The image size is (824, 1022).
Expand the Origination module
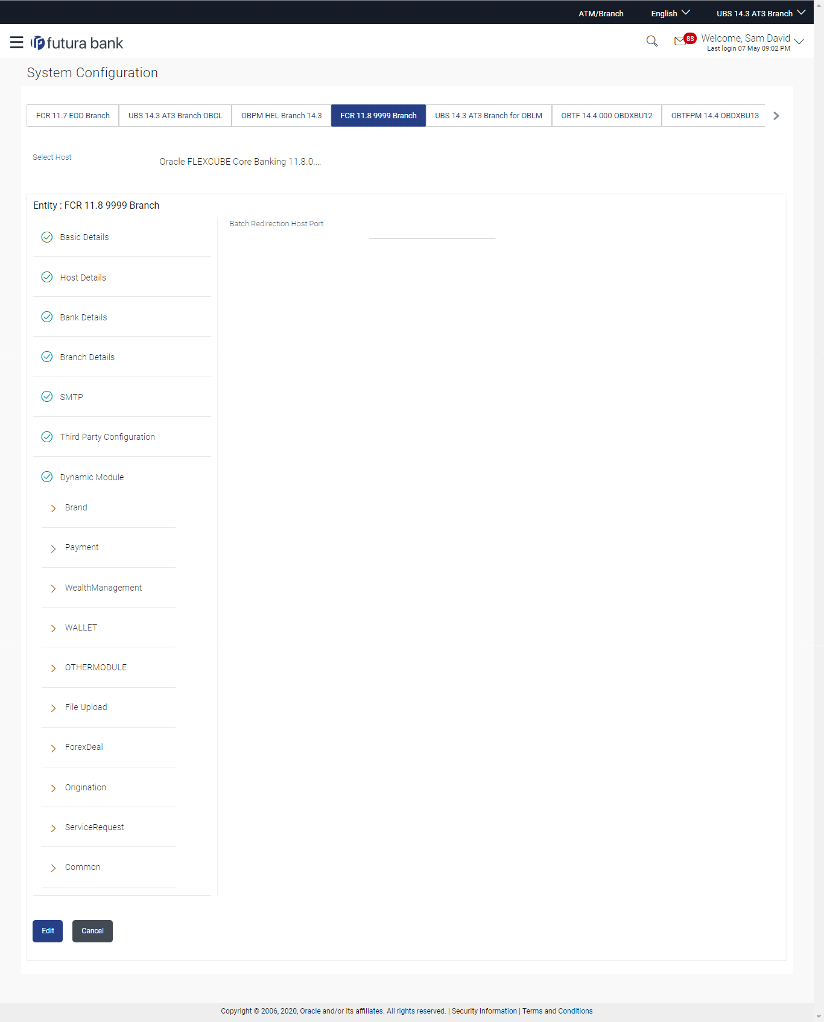53,788
